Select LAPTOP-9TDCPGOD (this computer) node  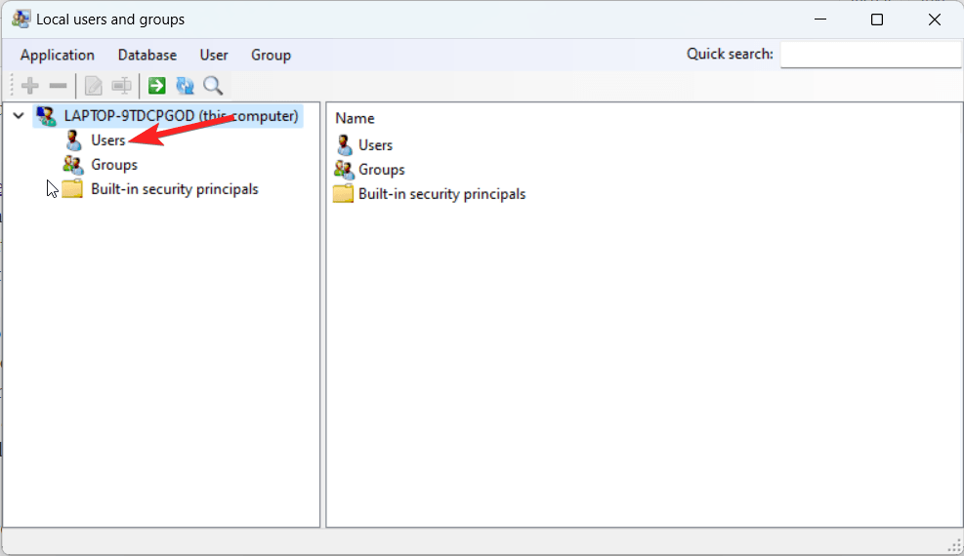click(x=181, y=116)
